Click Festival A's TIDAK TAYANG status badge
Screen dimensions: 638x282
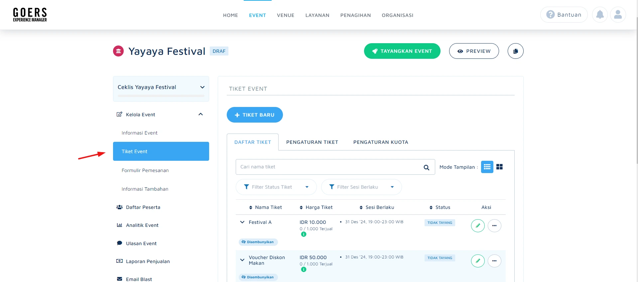click(440, 223)
